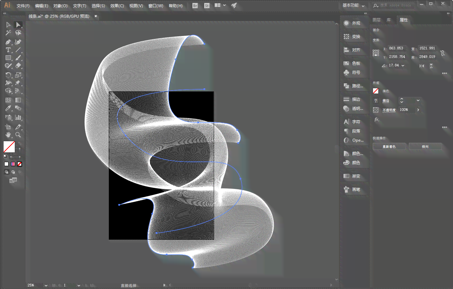Click the 重新着色 button

[389, 146]
